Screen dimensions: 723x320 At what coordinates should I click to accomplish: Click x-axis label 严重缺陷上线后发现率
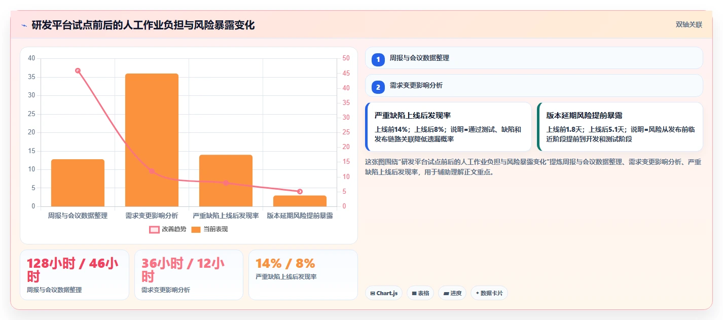pos(226,216)
